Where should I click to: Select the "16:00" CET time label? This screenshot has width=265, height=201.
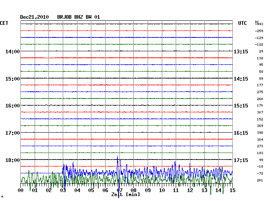[13, 106]
